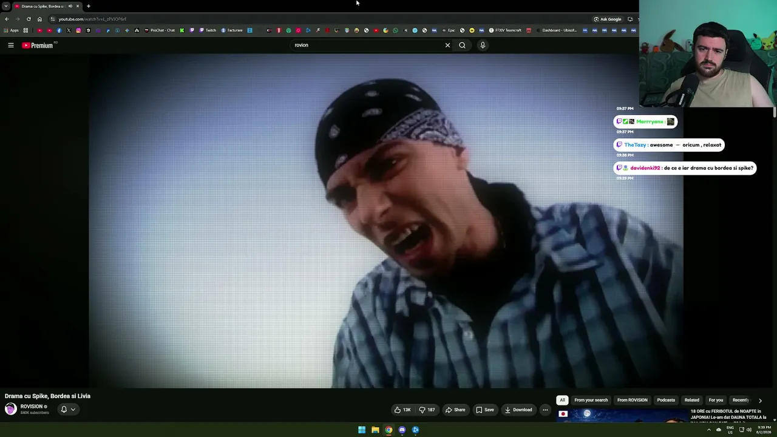Open Discord from the taskbar

(402, 430)
